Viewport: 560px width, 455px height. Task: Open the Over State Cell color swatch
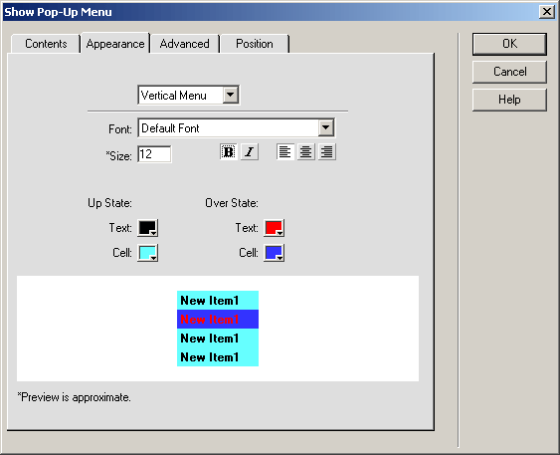pyautogui.click(x=274, y=253)
